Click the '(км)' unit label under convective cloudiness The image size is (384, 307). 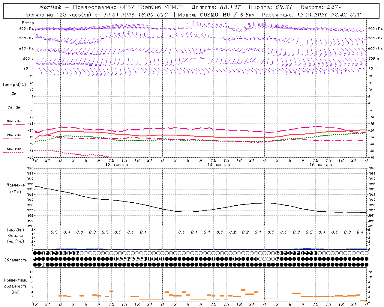[15, 292]
